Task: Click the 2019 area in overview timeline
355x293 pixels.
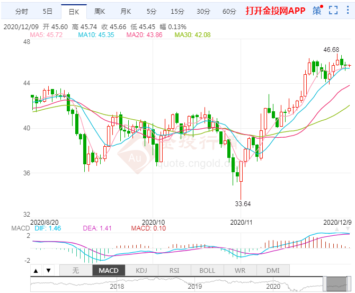Action: click(196, 285)
